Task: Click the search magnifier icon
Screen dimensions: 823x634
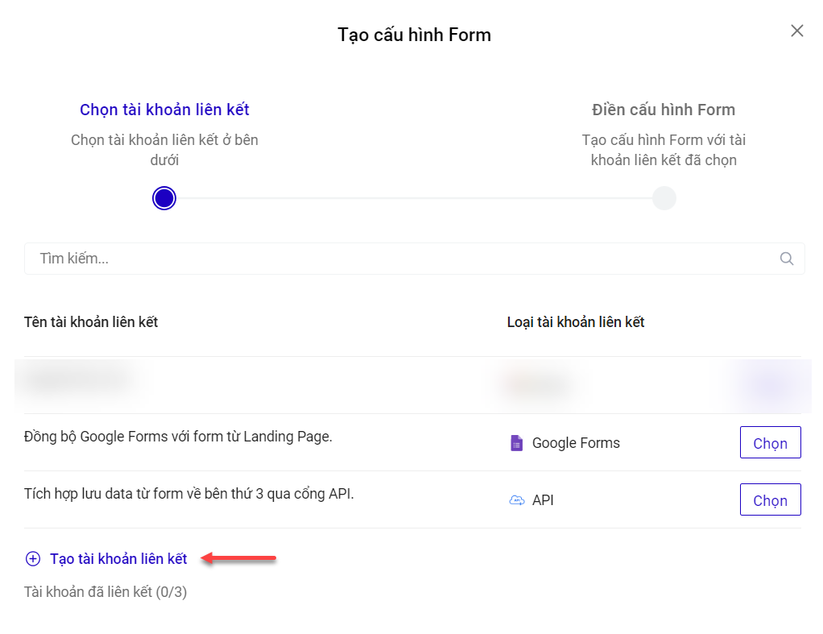Action: (x=787, y=259)
